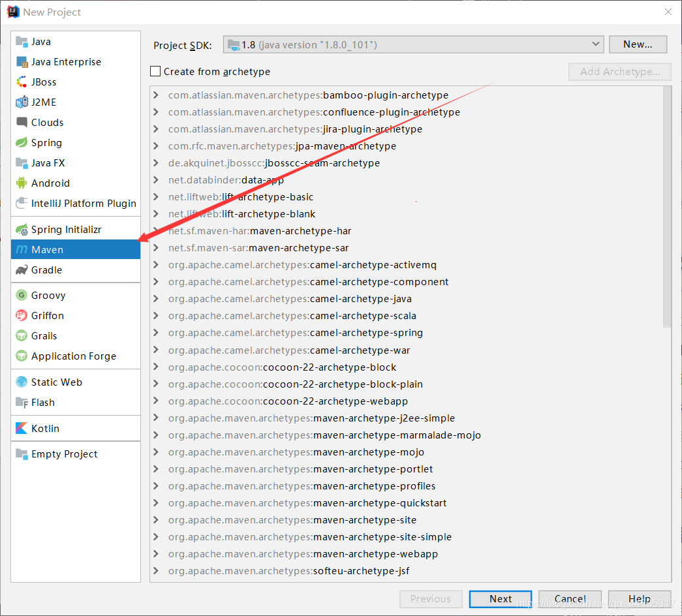This screenshot has width=682, height=616.
Task: Select camel-archetype-scala row text
Action: pyautogui.click(x=292, y=316)
